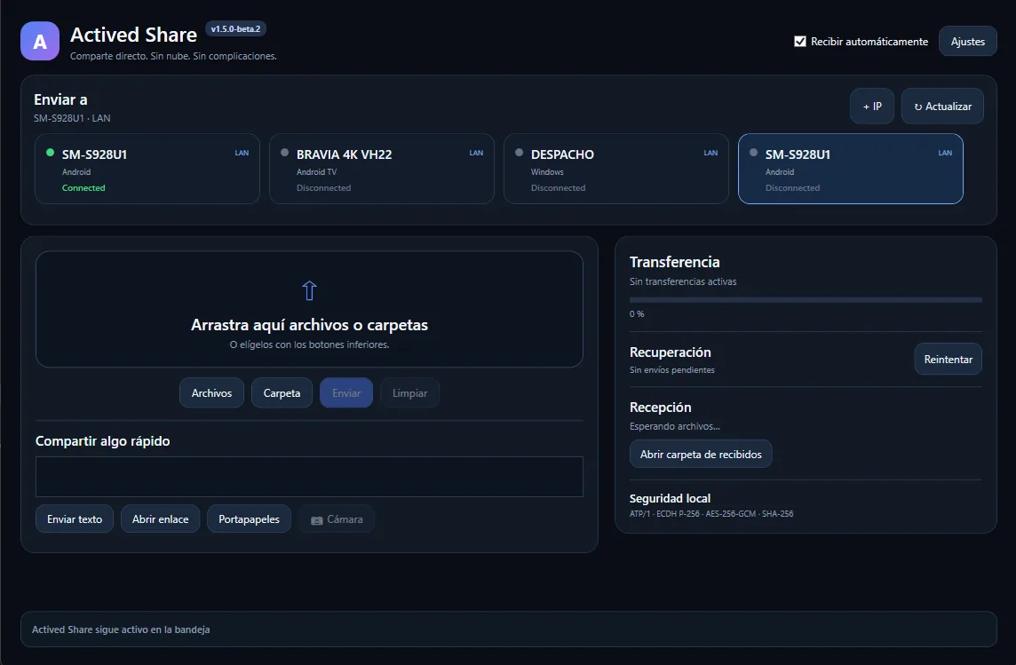Click the upload arrow icon in drop zone

coord(310,290)
